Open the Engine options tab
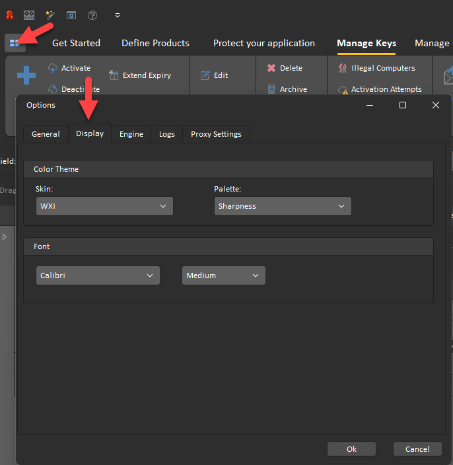The image size is (453, 465). [x=131, y=134]
